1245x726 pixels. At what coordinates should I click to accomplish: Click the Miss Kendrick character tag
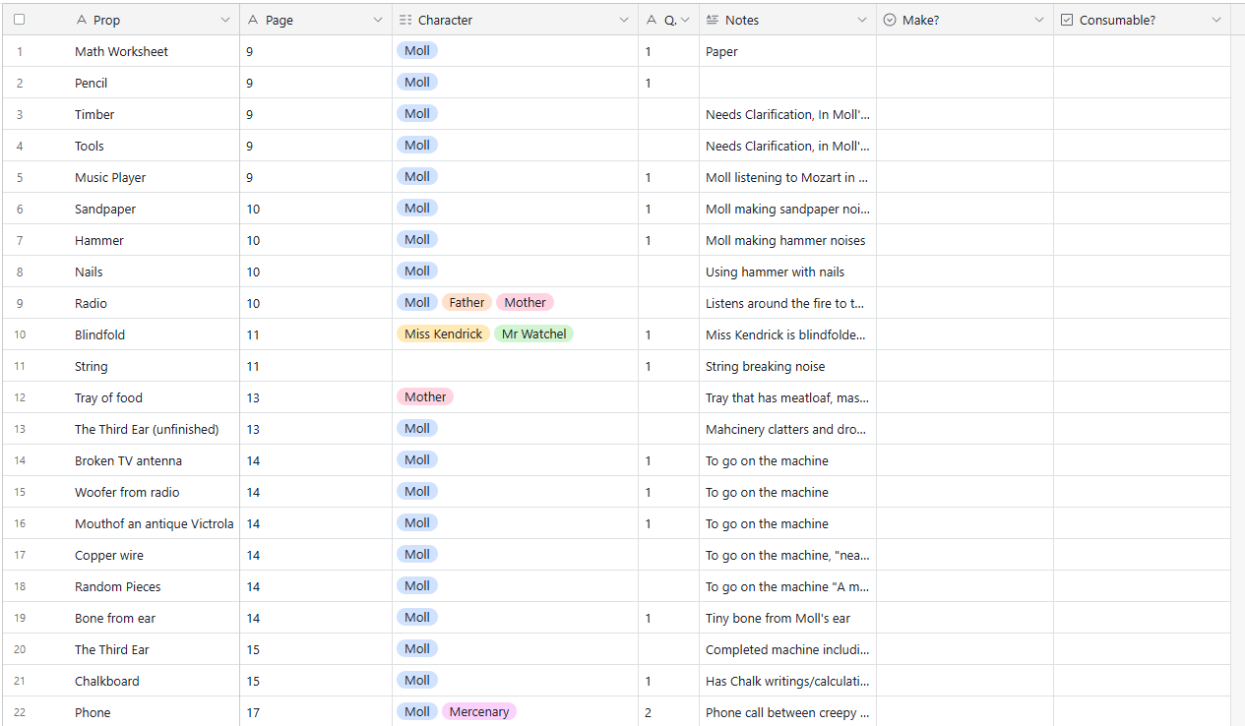(x=443, y=334)
